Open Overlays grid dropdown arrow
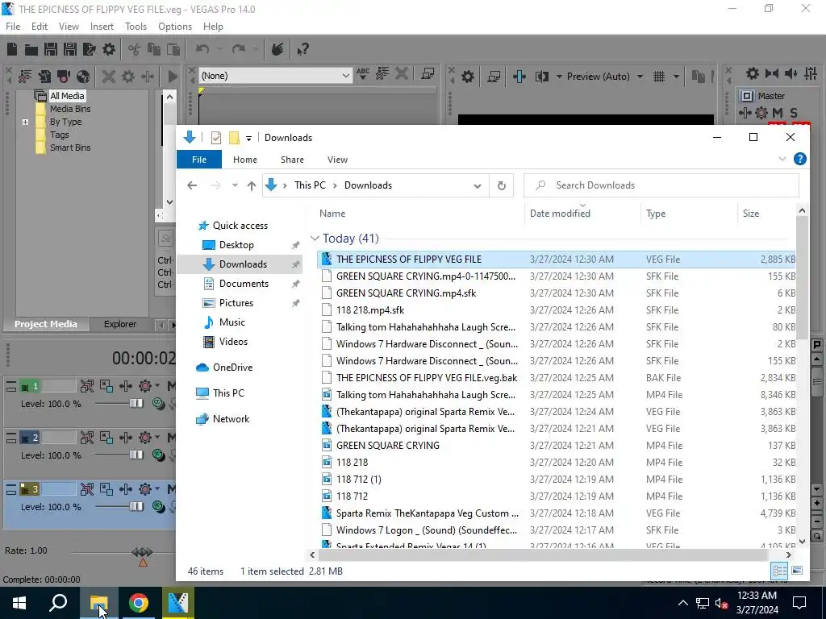The height and width of the screenshot is (619, 826). click(676, 77)
